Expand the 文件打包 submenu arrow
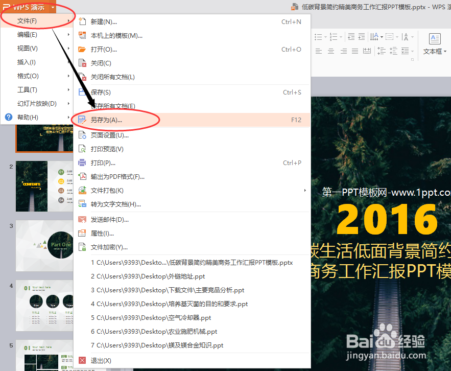451x371 pixels. click(x=305, y=190)
